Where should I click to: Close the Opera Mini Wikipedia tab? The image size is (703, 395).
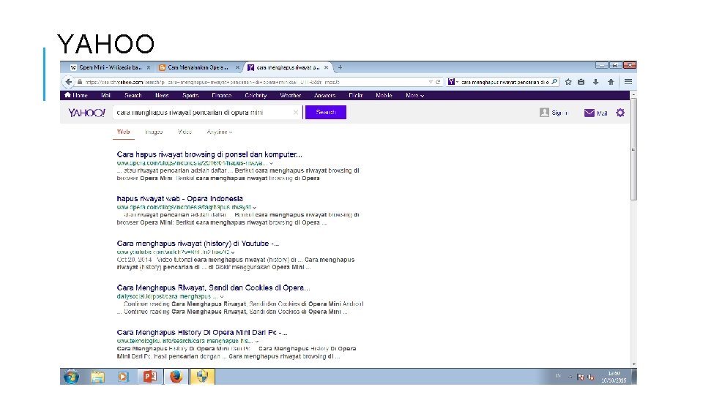click(149, 67)
